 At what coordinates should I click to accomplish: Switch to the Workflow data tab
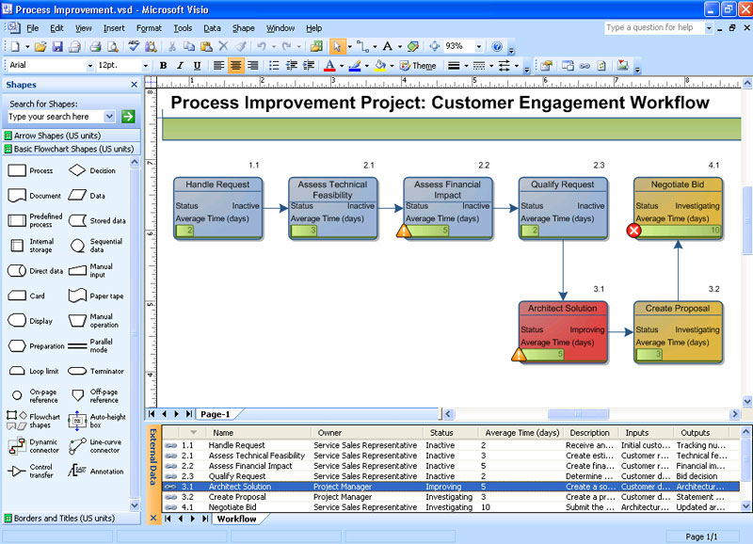pyautogui.click(x=236, y=519)
